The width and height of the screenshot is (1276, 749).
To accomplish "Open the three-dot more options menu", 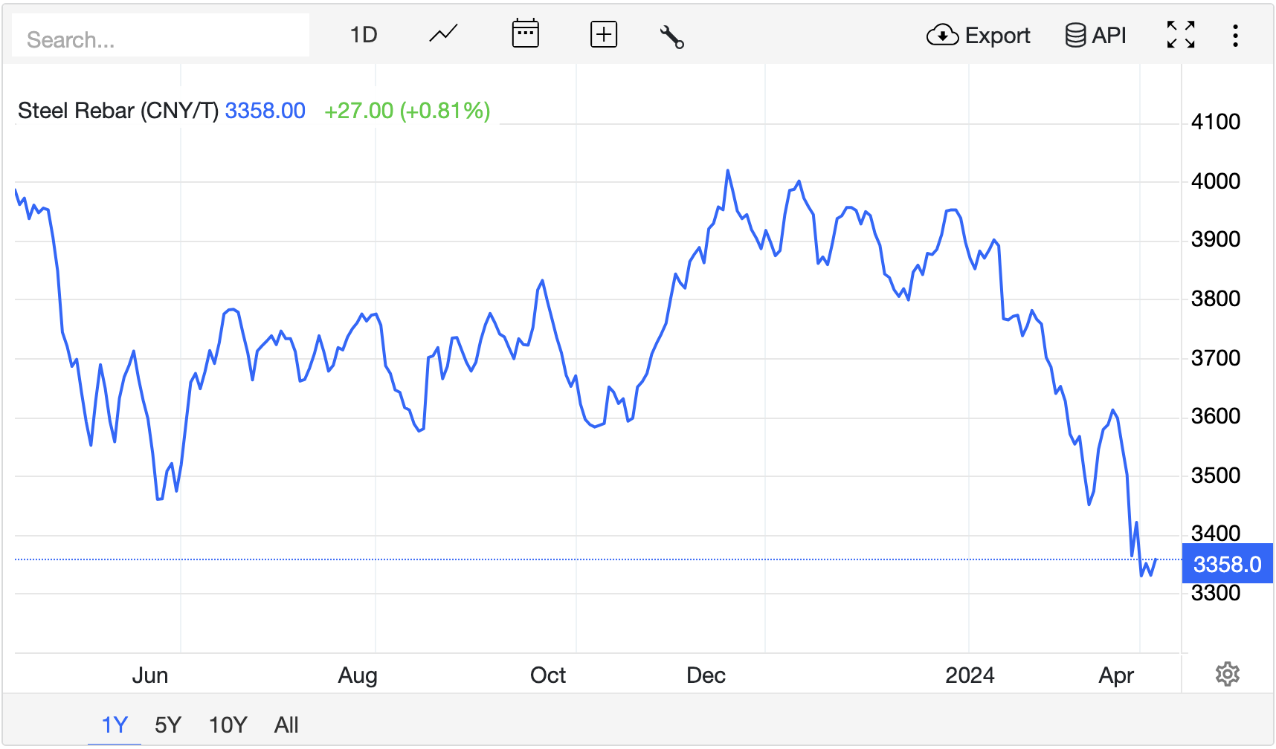I will [x=1235, y=35].
